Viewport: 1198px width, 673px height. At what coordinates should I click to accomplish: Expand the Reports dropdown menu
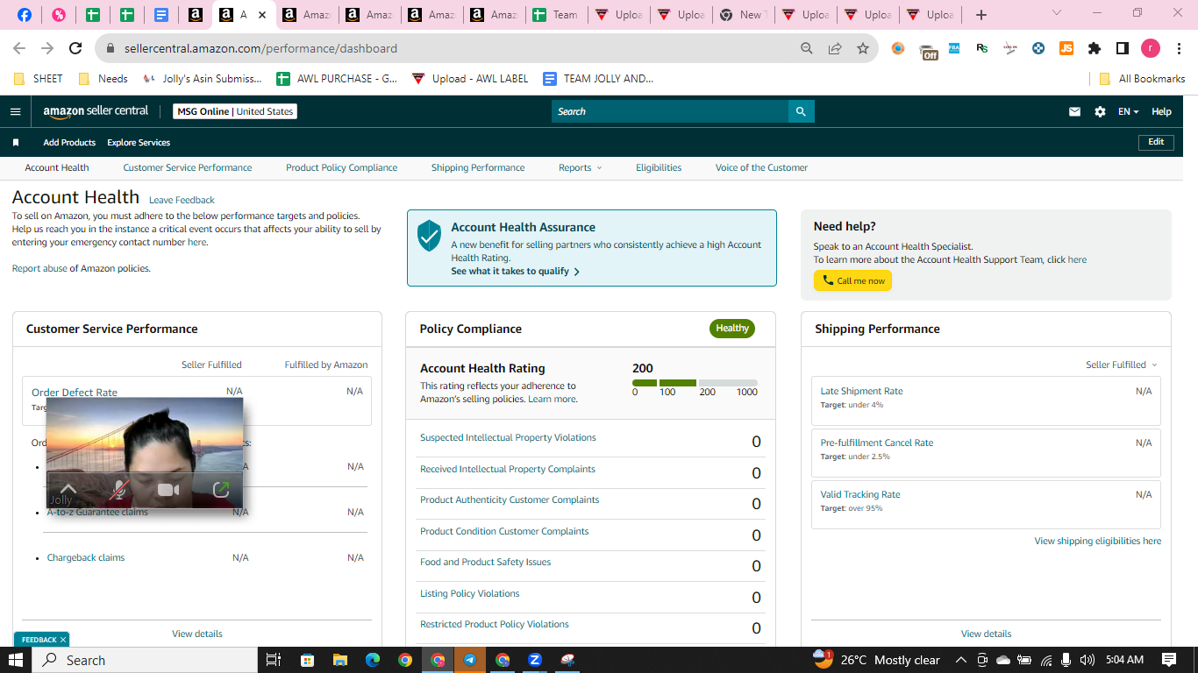click(x=581, y=167)
